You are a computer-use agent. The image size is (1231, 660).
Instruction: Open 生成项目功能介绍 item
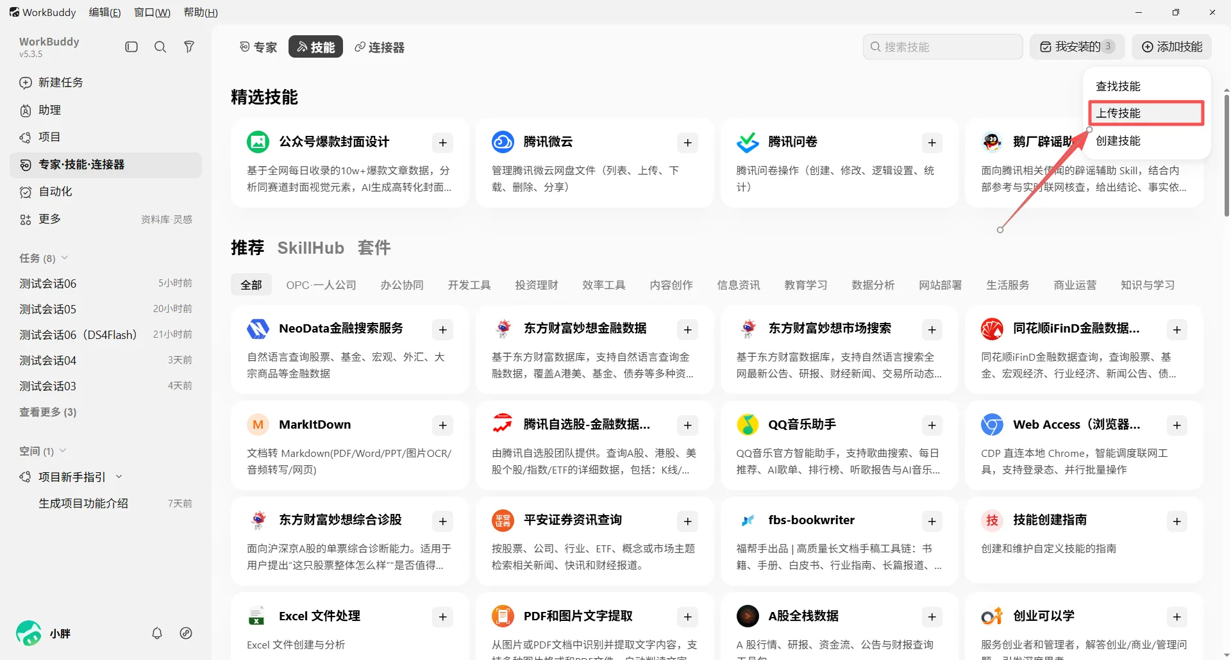click(x=106, y=503)
